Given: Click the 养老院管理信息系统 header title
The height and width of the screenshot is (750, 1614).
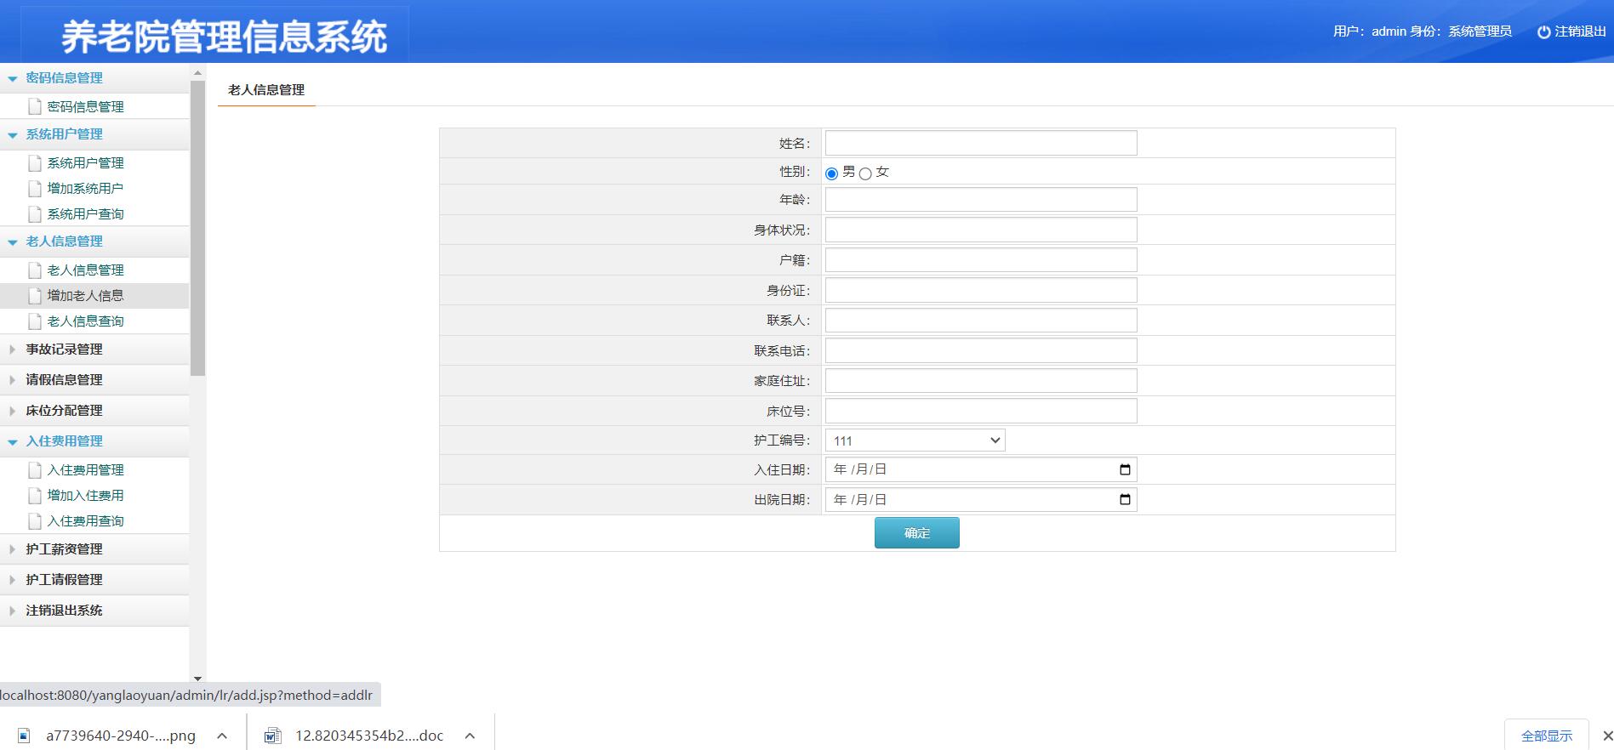Looking at the screenshot, I should pyautogui.click(x=225, y=37).
